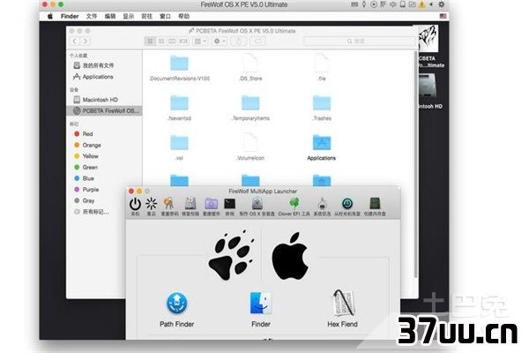Launch the Clover EFI 工具 icon
The image size is (529, 353).
tap(294, 204)
